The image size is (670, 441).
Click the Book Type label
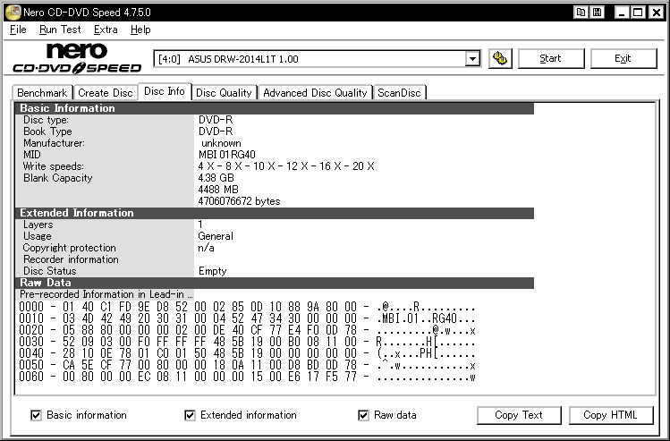pos(47,131)
